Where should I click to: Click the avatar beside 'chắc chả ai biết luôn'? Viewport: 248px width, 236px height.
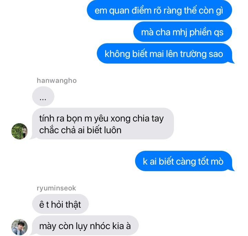pos(19,131)
